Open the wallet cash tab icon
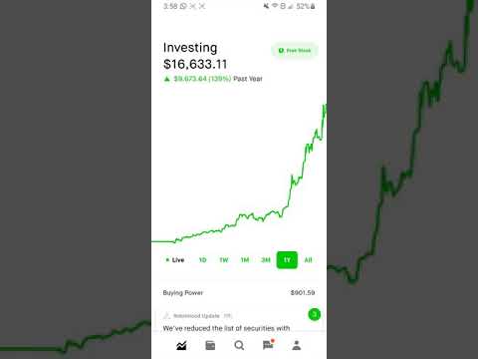 point(210,346)
